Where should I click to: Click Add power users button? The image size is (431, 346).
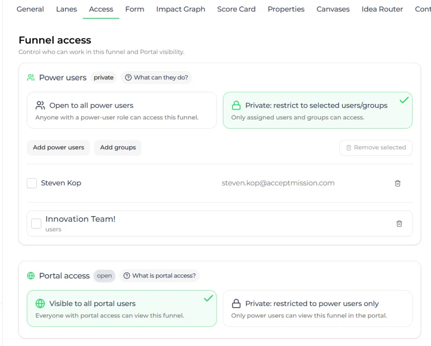pos(59,148)
